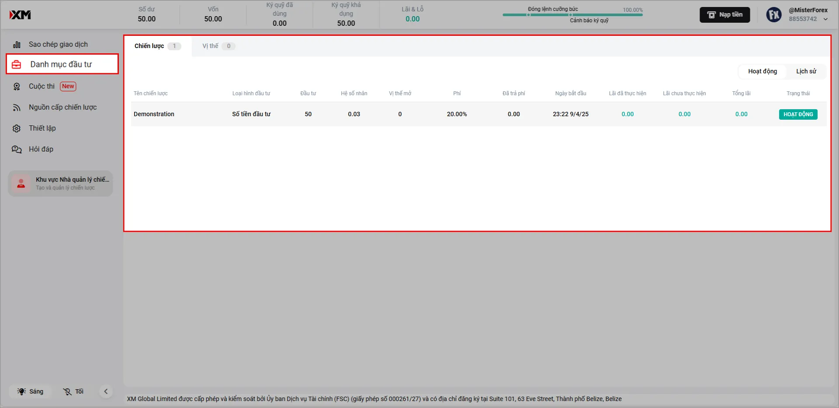Go to Sao chép giao dịch

(58, 45)
